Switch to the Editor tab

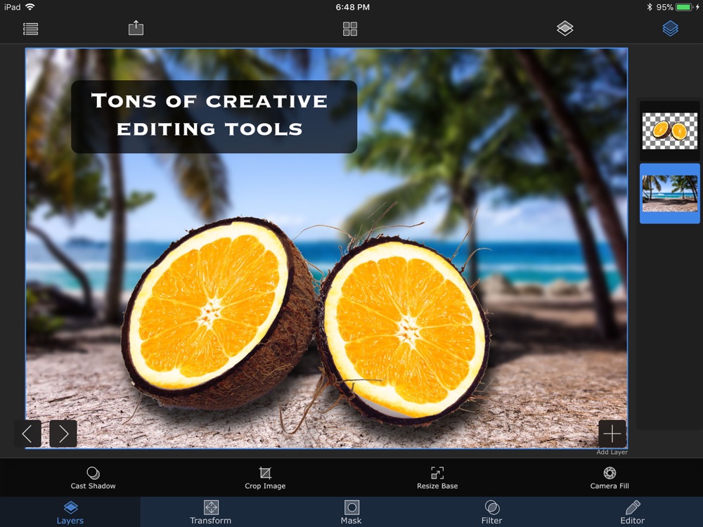click(x=633, y=512)
